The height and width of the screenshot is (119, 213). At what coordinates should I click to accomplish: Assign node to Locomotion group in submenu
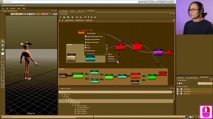point(112,61)
